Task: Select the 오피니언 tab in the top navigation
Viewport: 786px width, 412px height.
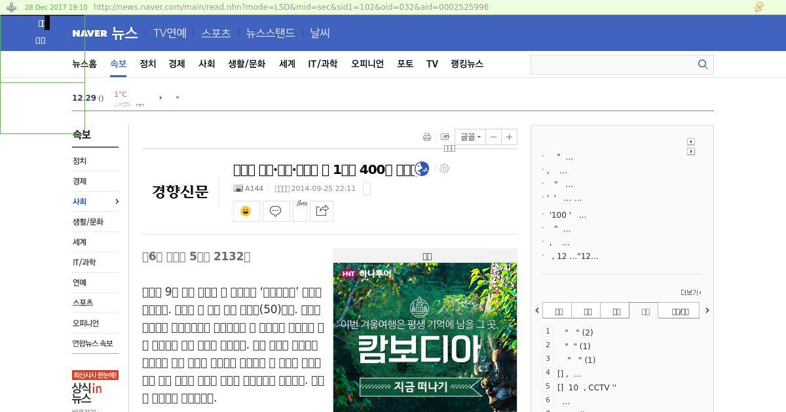Action: (x=367, y=63)
